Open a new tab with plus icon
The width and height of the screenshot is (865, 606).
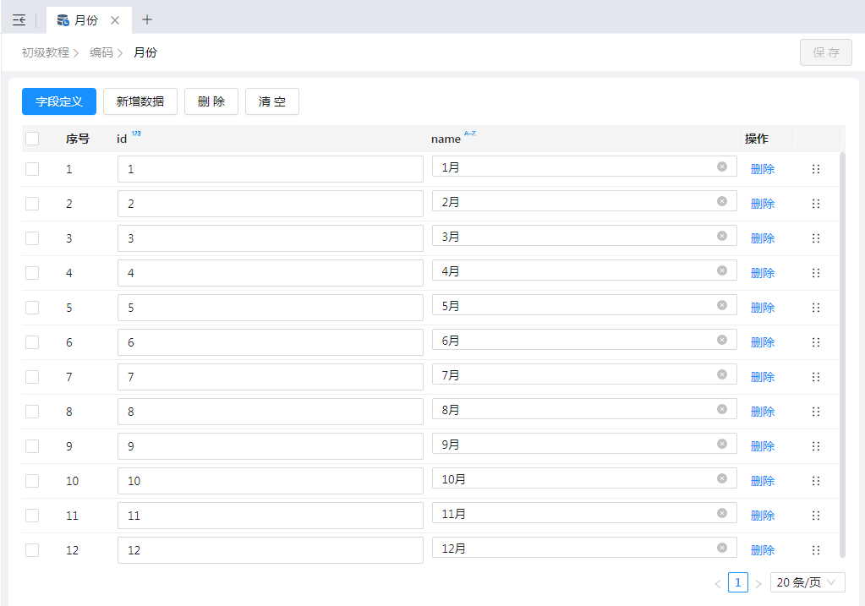click(x=147, y=19)
